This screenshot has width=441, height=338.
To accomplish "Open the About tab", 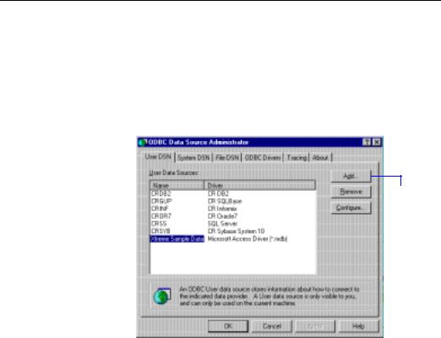I will [320, 158].
